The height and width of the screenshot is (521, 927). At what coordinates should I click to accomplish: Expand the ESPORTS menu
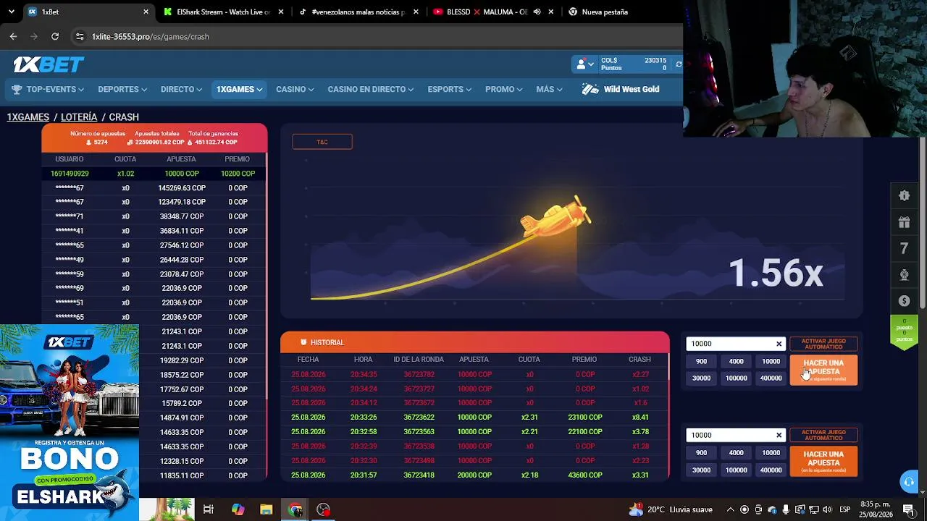coord(450,89)
